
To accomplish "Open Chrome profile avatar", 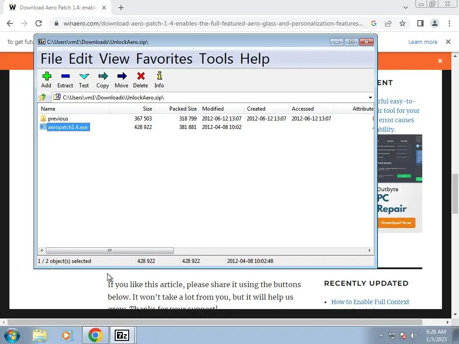I will (435, 23).
